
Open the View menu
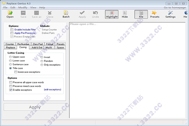[33, 8]
